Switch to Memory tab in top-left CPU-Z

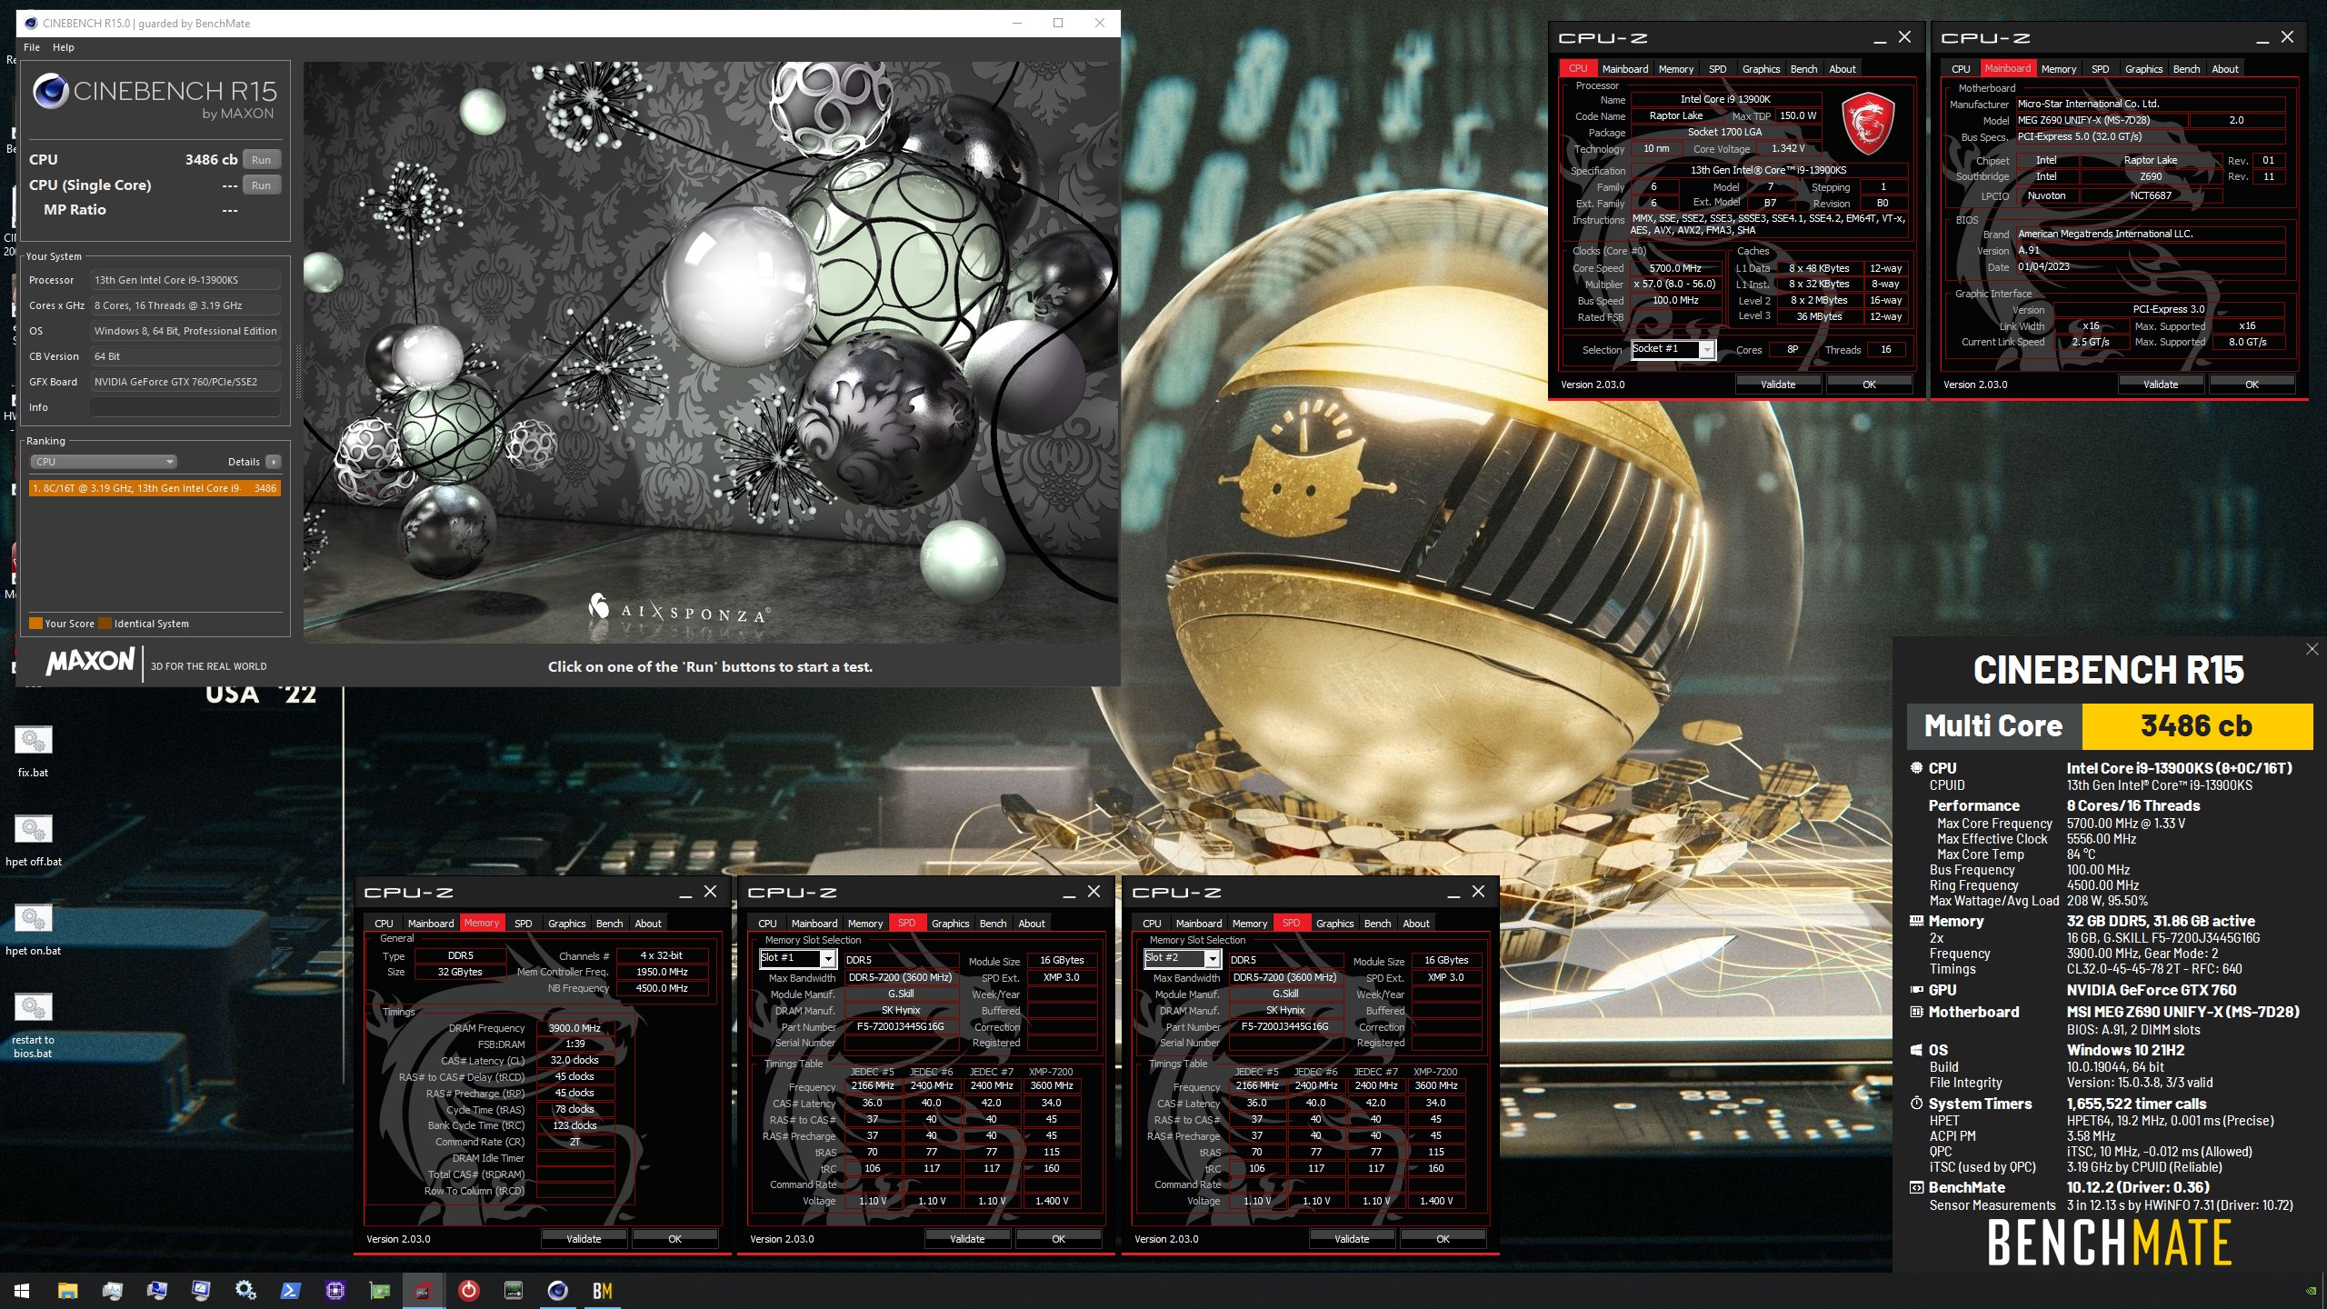(x=1675, y=69)
